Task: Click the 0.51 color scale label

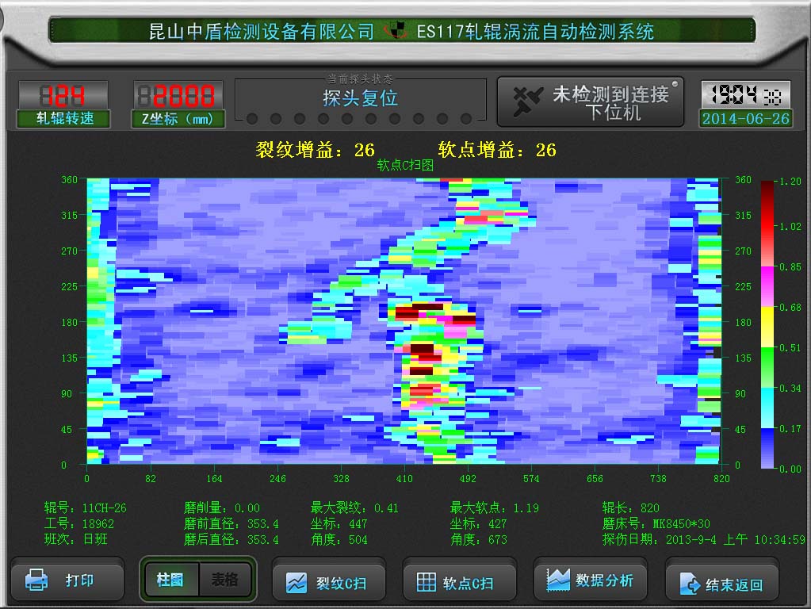Action: 790,347
